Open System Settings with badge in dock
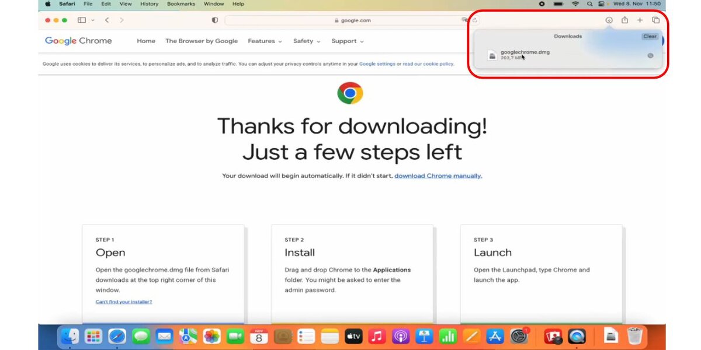Viewport: 701px width, 350px height. coord(519,336)
